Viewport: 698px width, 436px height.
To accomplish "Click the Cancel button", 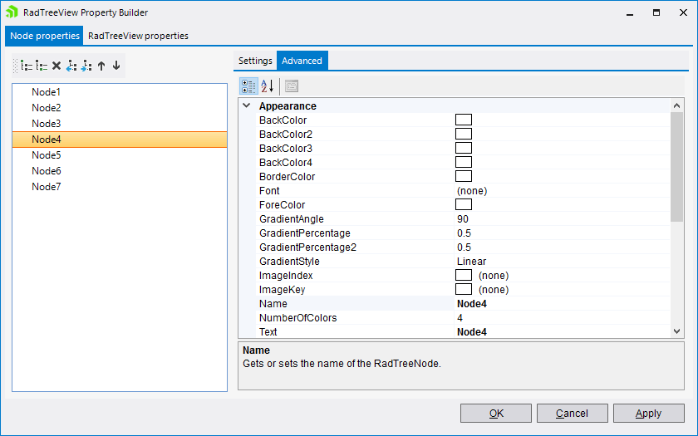I will (572, 414).
